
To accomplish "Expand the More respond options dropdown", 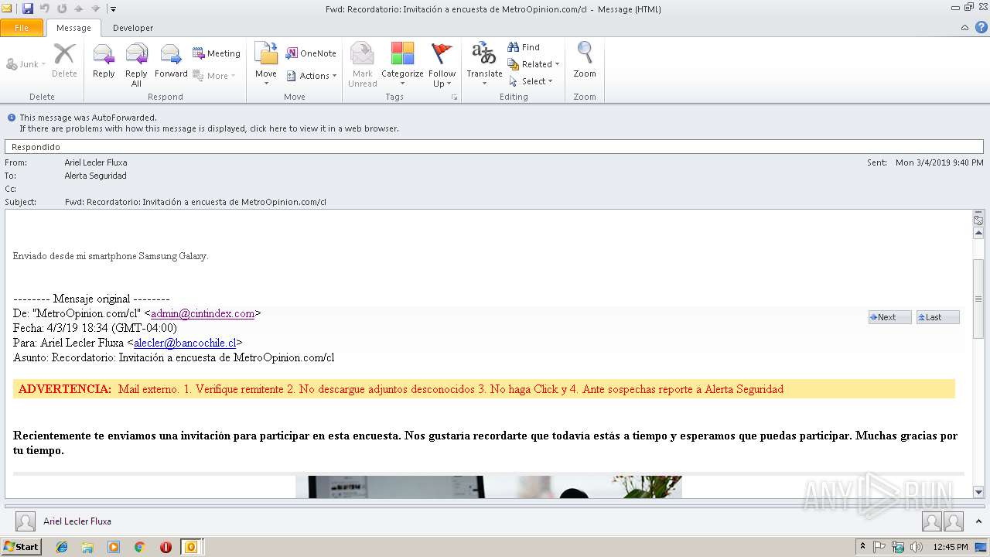I will (233, 76).
